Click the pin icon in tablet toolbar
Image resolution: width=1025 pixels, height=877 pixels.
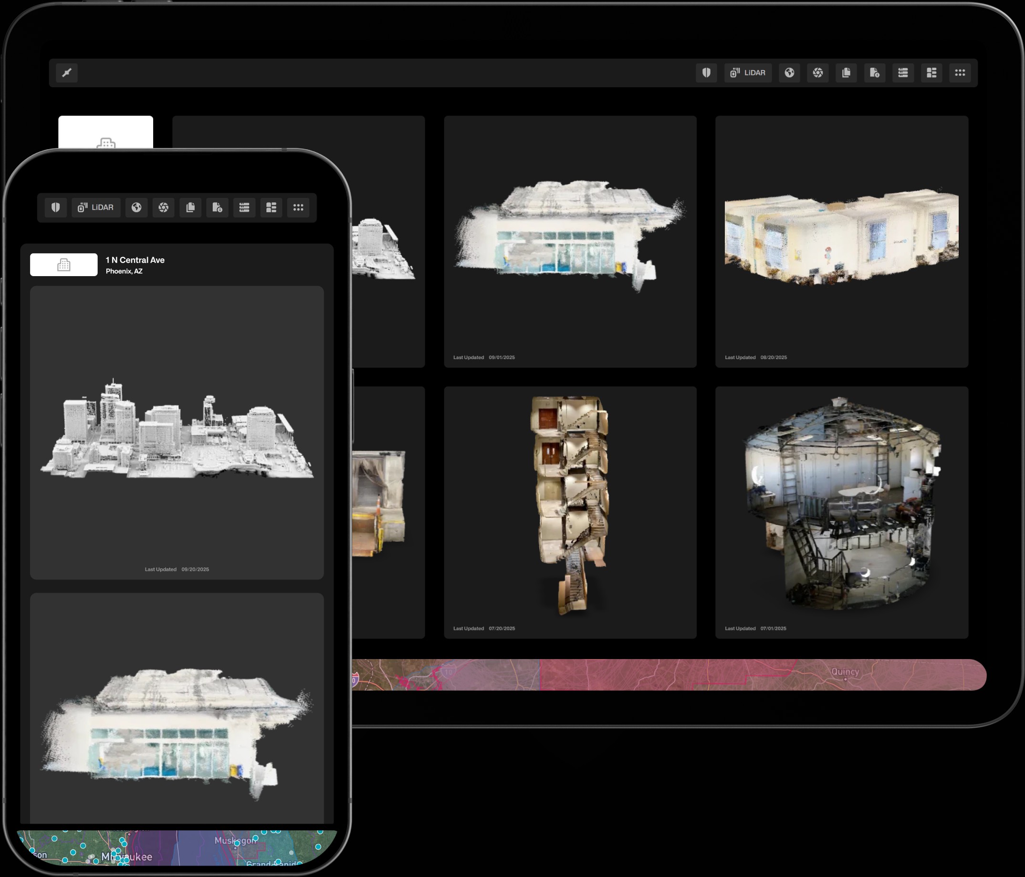pos(67,73)
